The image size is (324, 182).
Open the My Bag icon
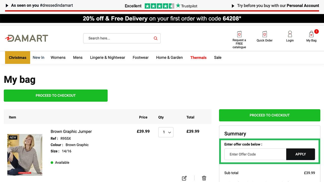311,34
